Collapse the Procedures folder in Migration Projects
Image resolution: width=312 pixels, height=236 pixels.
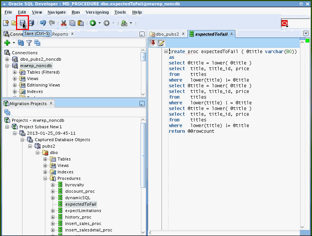tap(46, 178)
